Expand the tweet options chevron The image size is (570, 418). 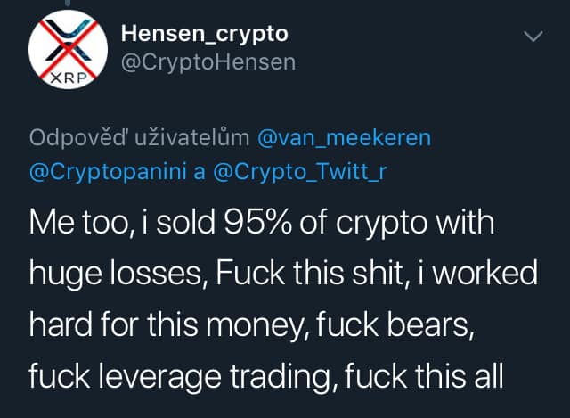tap(532, 37)
